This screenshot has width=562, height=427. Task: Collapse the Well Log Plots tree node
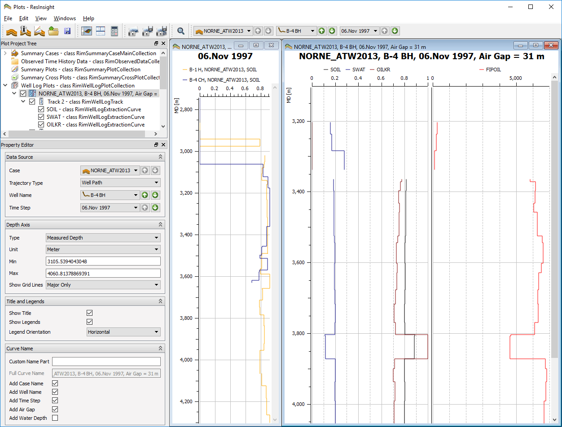(5, 86)
